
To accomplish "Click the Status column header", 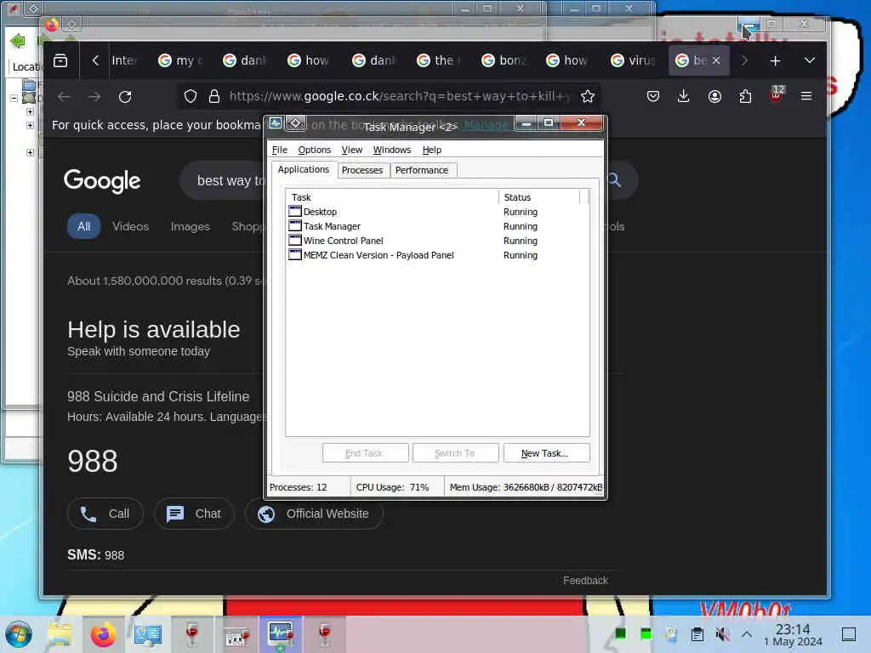I will pyautogui.click(x=538, y=197).
